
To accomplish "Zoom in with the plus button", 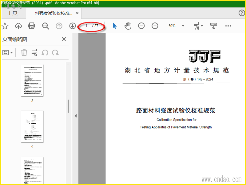I will (155, 26).
